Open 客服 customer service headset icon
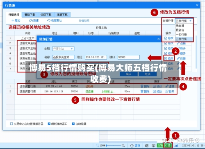This screenshot has height=149, width=205. pos(132,146)
